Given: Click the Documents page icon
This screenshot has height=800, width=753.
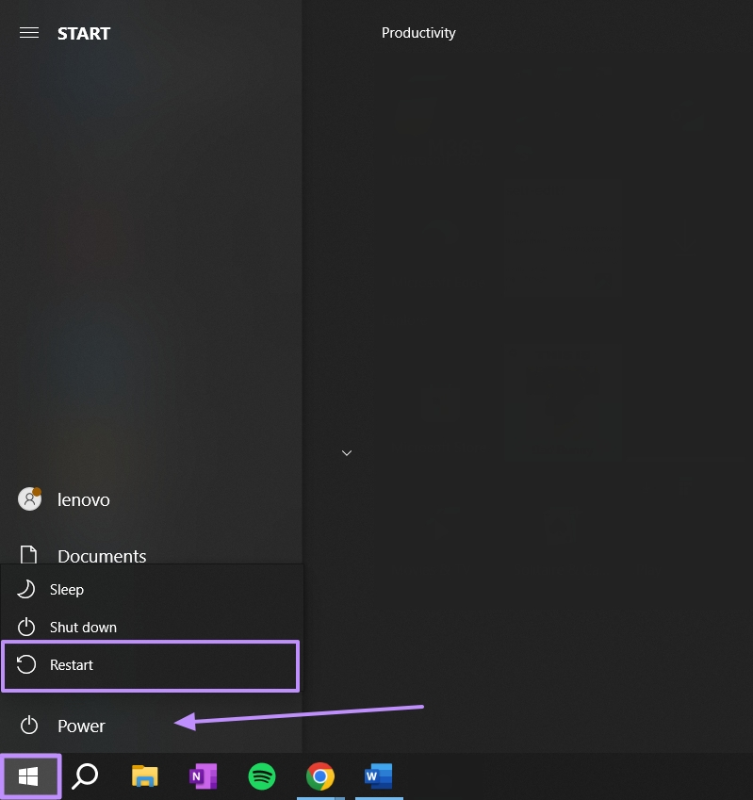Looking at the screenshot, I should click(x=28, y=555).
